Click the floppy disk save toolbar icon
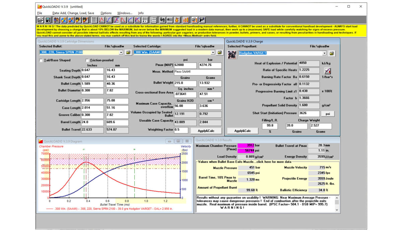Viewport: 402px width, 234px height. pyautogui.click(x=48, y=20)
